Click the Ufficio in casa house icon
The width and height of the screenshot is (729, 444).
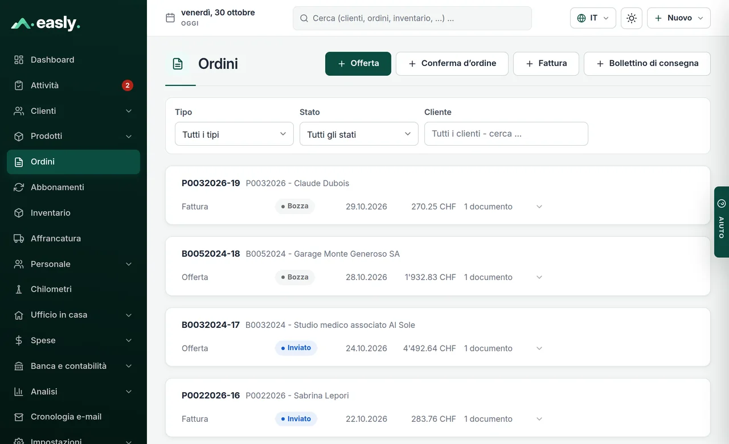pyautogui.click(x=19, y=315)
